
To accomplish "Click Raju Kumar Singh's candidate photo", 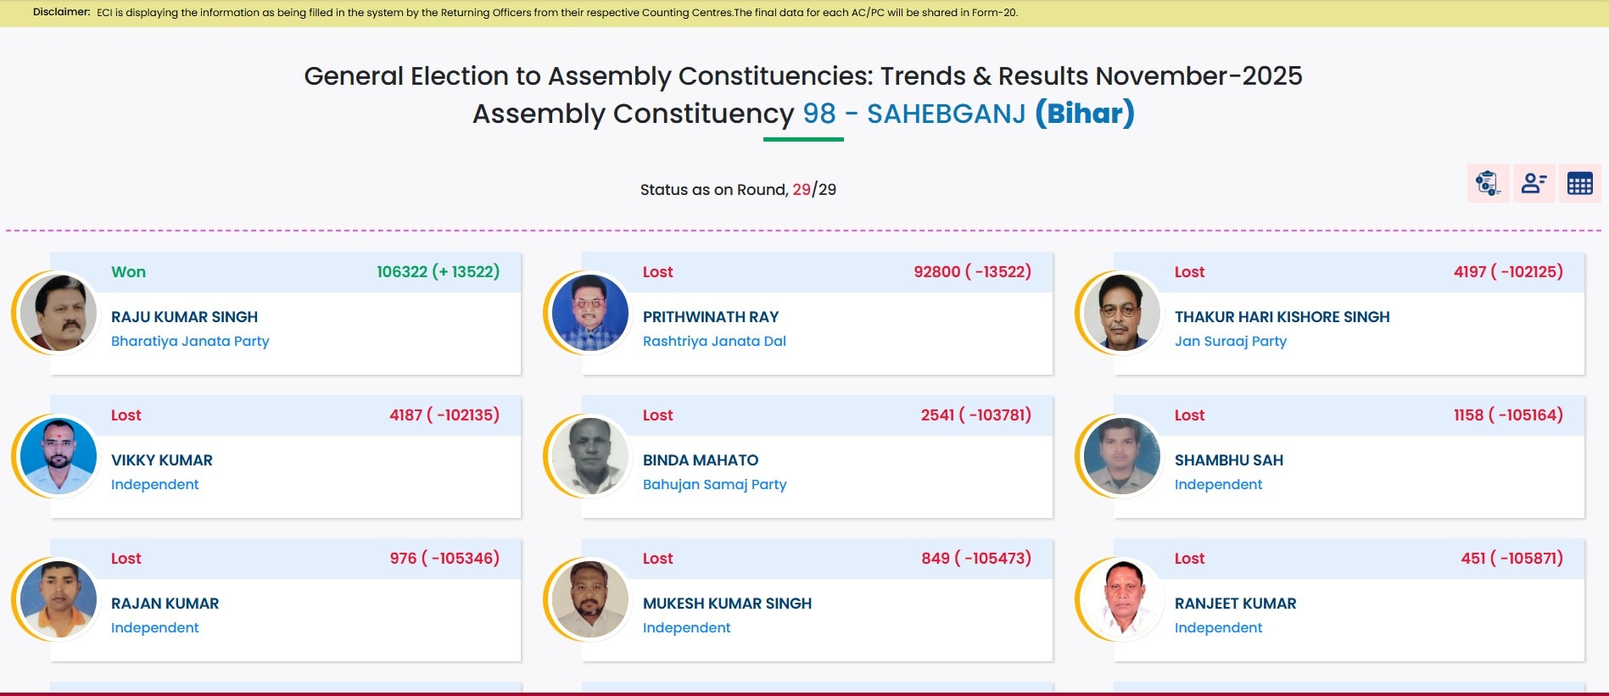I will coord(58,313).
